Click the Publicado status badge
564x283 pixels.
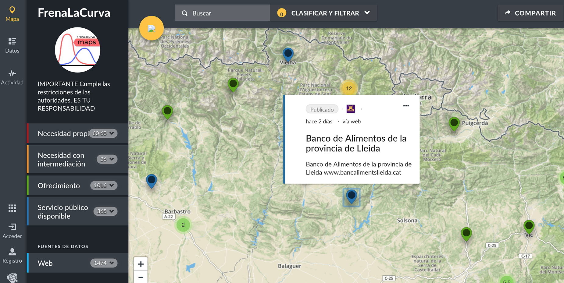coord(322,109)
